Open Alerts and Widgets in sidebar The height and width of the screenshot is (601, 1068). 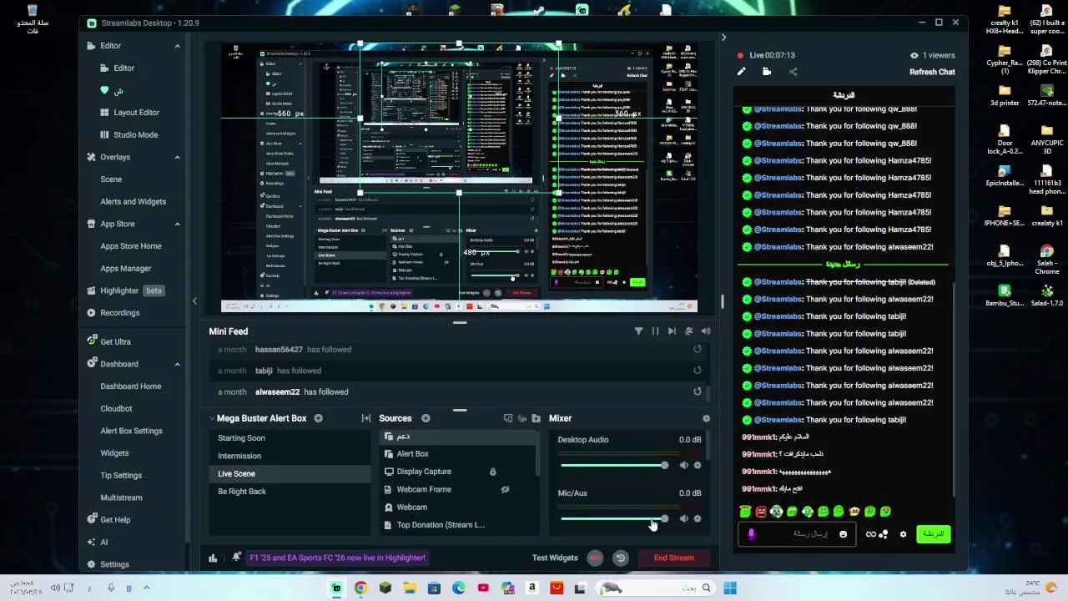click(133, 201)
